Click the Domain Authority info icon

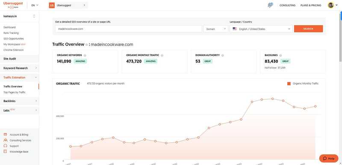[222, 55]
